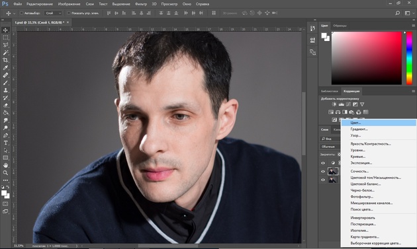Click the Exposure adjustment icon
Image resolution: width=417 pixels, height=249 pixels.
355,104
